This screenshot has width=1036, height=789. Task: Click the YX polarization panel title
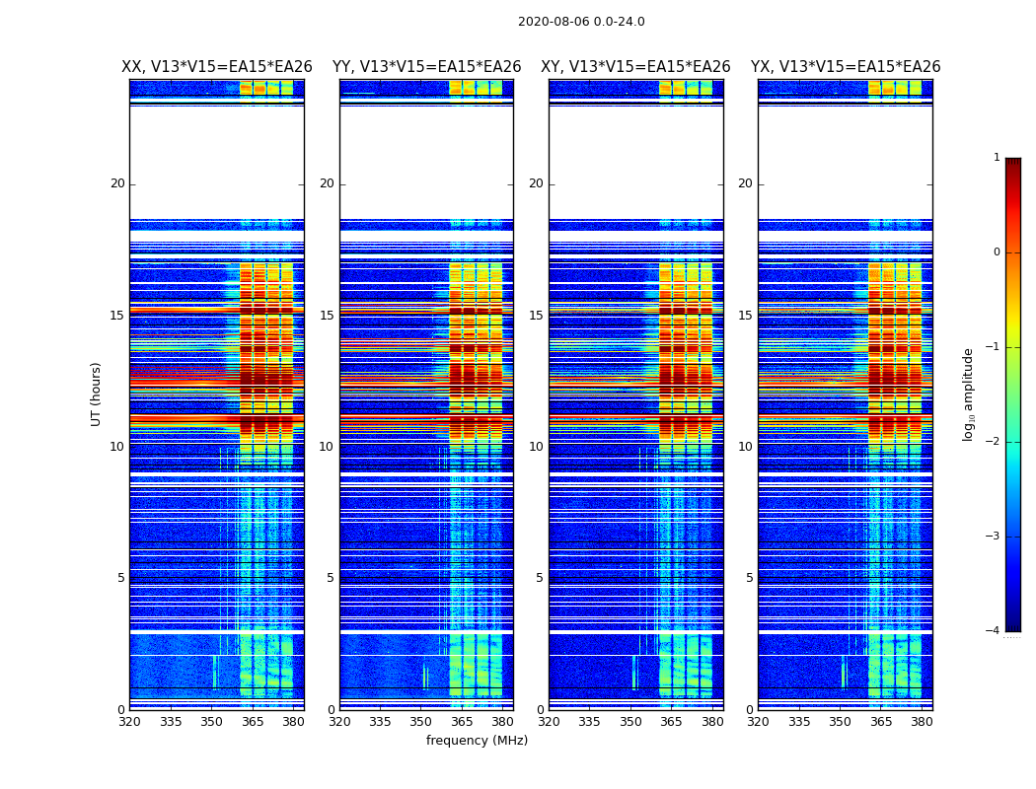[x=845, y=67]
